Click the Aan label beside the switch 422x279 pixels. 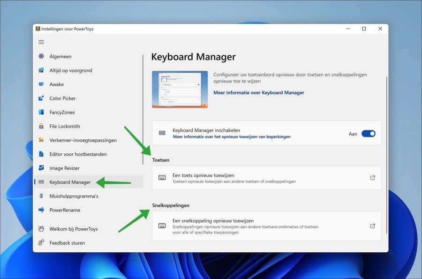point(353,134)
